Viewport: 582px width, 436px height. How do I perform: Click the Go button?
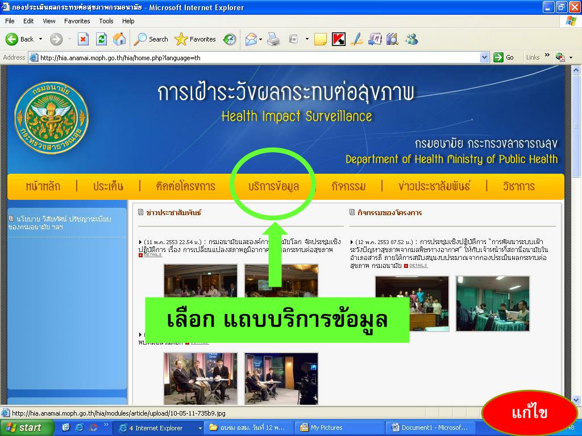click(x=504, y=57)
